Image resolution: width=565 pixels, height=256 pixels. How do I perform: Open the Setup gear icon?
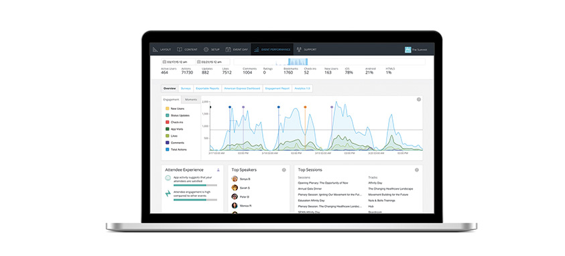pyautogui.click(x=206, y=50)
